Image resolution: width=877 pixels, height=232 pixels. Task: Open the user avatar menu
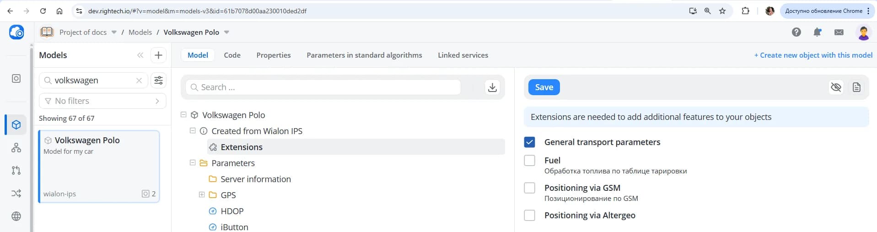click(863, 32)
